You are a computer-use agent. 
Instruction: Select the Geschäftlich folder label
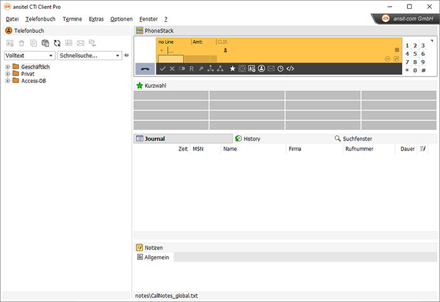point(35,67)
